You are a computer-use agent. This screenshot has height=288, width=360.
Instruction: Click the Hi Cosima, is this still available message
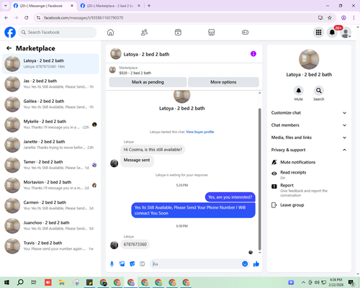click(x=153, y=150)
